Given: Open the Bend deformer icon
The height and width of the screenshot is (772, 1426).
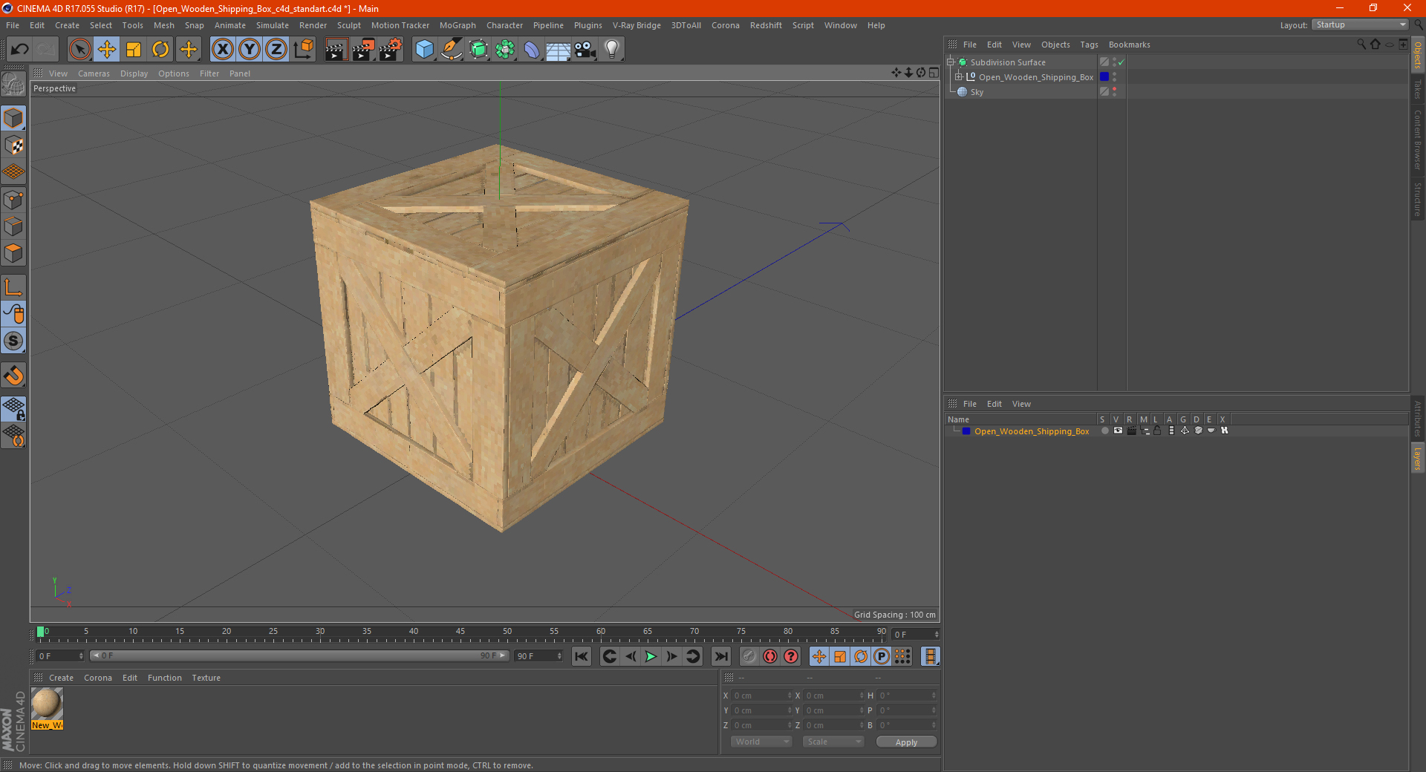Looking at the screenshot, I should point(532,50).
